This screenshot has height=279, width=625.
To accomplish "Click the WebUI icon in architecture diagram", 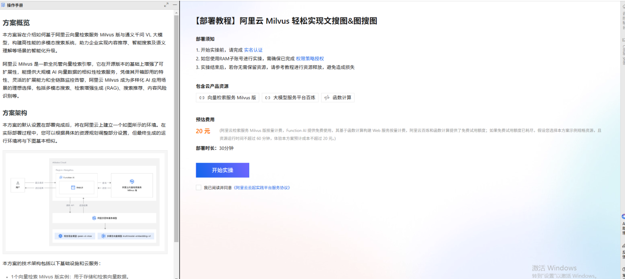I will pos(73,187).
